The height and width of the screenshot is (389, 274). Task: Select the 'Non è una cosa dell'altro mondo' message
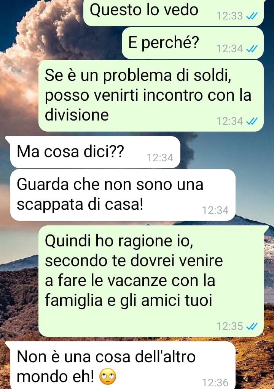(123, 365)
